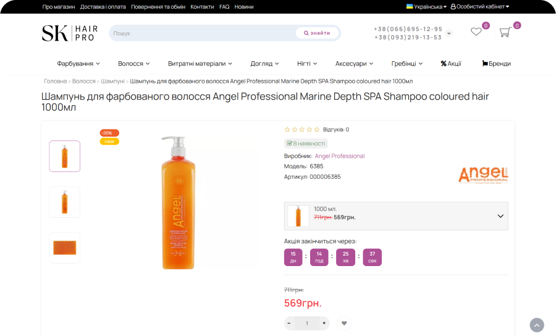Select the orange texture thumbnail

(64, 248)
